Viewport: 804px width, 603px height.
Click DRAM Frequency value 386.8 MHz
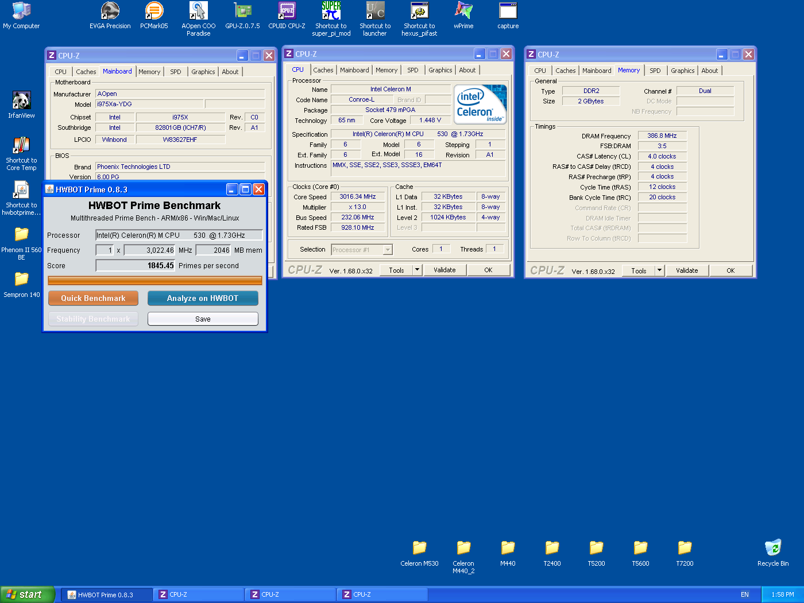[x=662, y=136]
